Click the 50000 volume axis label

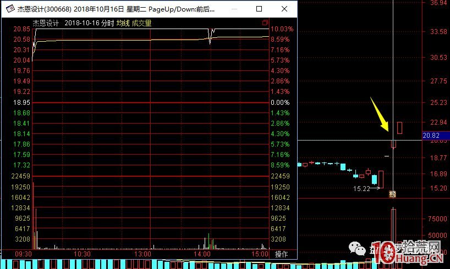click(438, 235)
